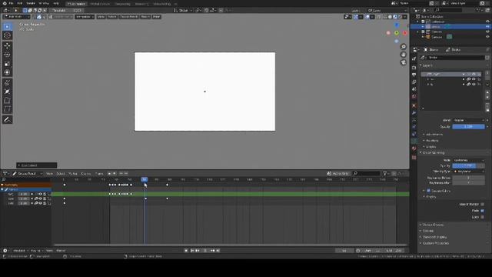Open the Playback popover in timeline footer
Viewport: 492px width, 277px height.
point(21,251)
